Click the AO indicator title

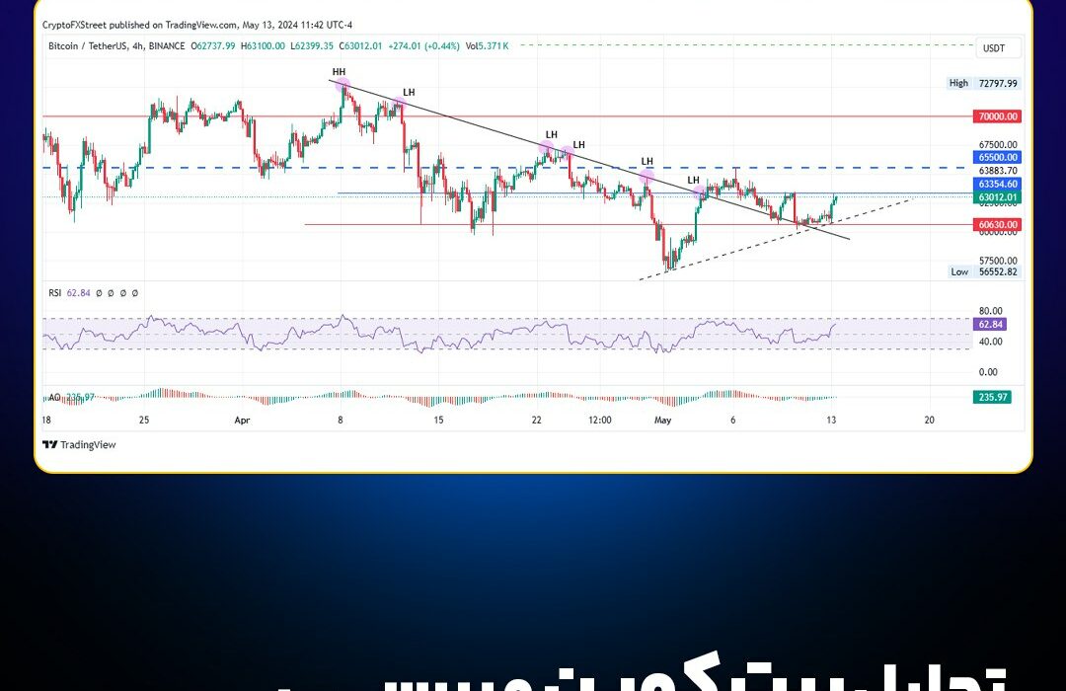coord(54,397)
